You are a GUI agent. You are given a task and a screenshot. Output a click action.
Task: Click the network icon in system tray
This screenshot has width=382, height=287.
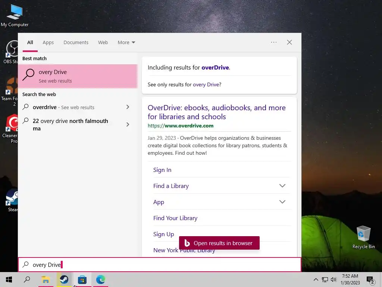325,280
